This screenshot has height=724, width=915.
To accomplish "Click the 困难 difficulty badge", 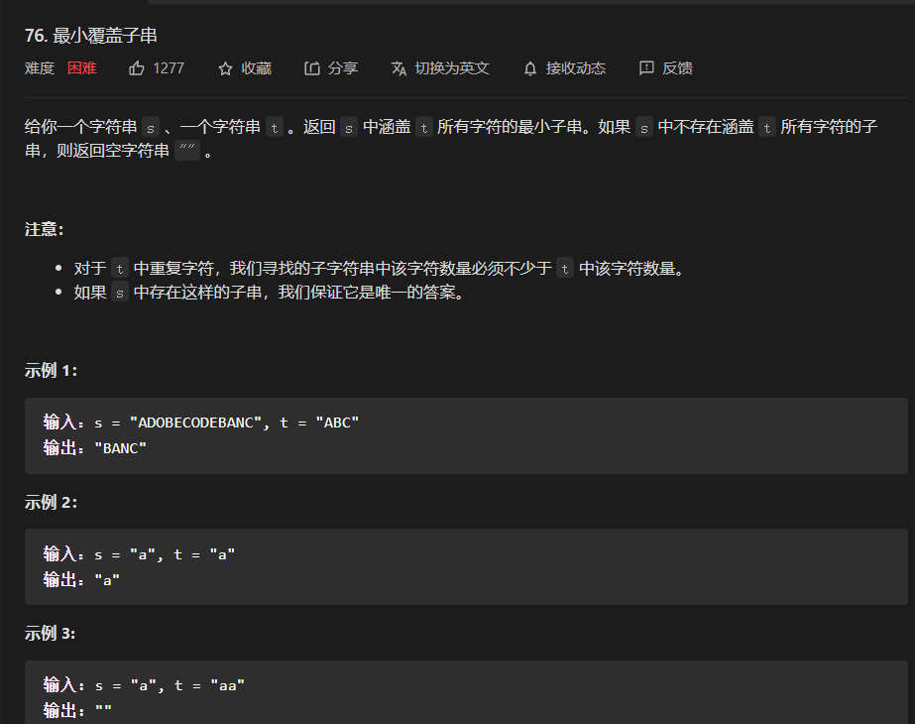I will 81,68.
